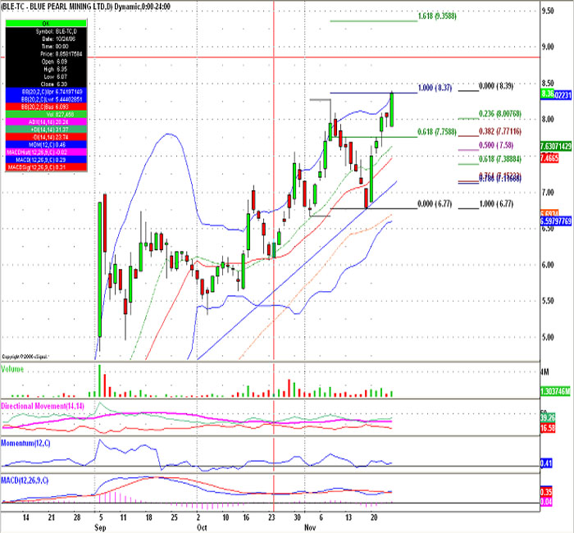
Task: Click the green 39.26 directional movement tag
Action: 548,417
